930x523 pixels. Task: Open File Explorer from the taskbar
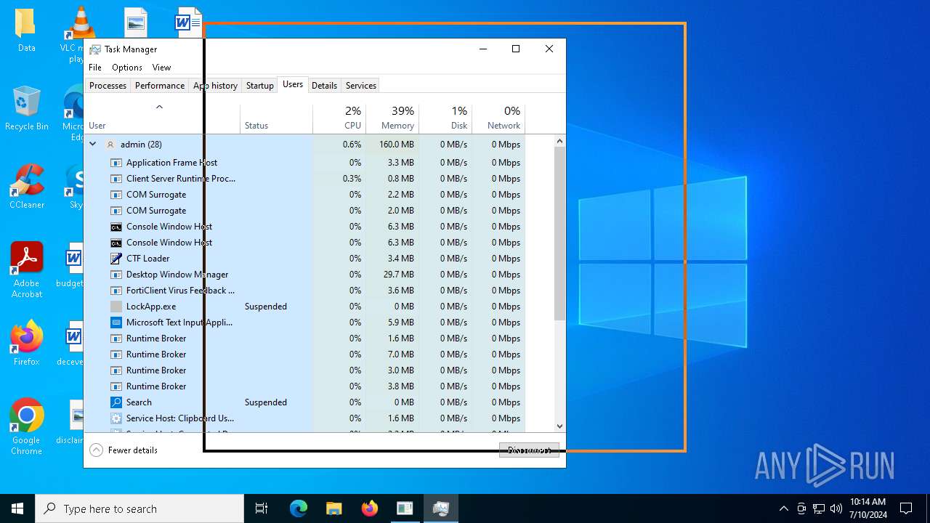point(334,508)
